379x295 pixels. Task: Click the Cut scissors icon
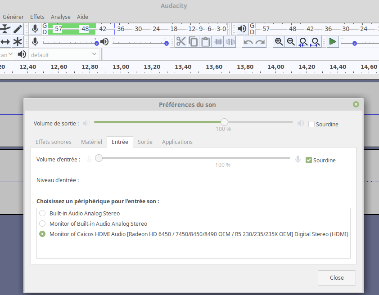click(181, 42)
